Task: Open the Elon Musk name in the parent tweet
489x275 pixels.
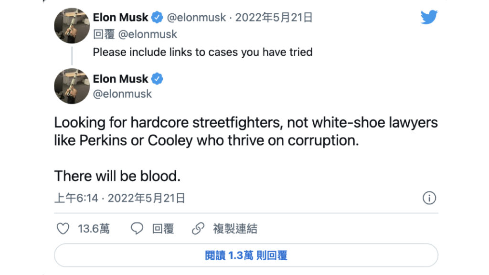Action: [x=120, y=18]
